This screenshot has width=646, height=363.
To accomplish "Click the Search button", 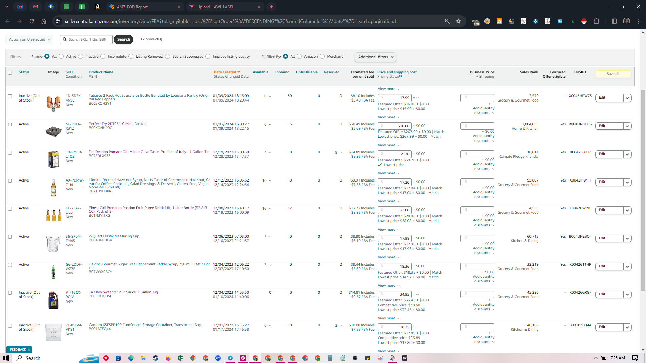I will pos(123,39).
